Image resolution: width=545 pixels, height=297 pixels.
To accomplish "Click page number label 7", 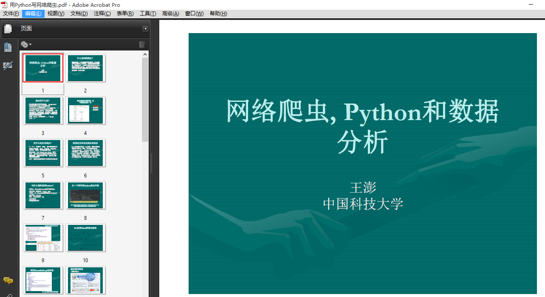I will [43, 218].
